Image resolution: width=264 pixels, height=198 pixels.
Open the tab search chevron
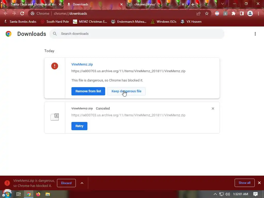[222, 4]
